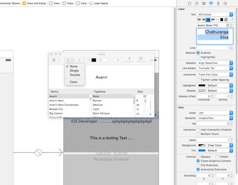Choose Double underline in the menu
This screenshot has width=238, height=185.
coord(75,75)
